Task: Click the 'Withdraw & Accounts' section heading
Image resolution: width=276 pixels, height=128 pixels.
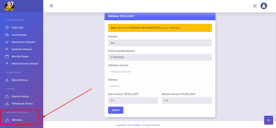Action: (18, 112)
